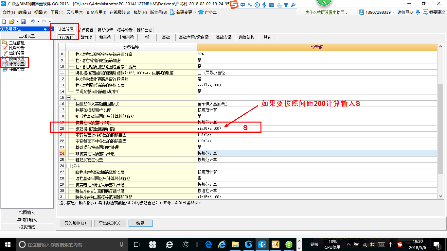
Task: Open the 工具(T) menu
Action: pyautogui.click(x=57, y=12)
